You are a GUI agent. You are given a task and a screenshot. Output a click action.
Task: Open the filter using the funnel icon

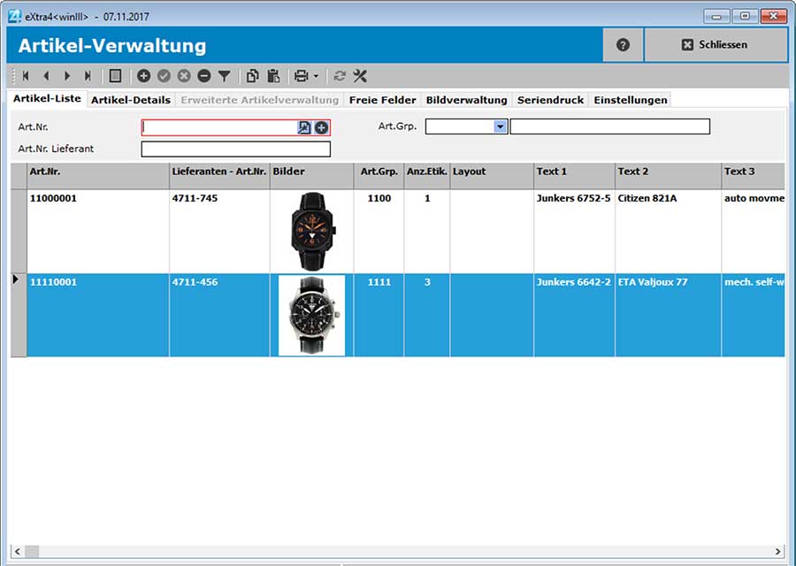(224, 76)
